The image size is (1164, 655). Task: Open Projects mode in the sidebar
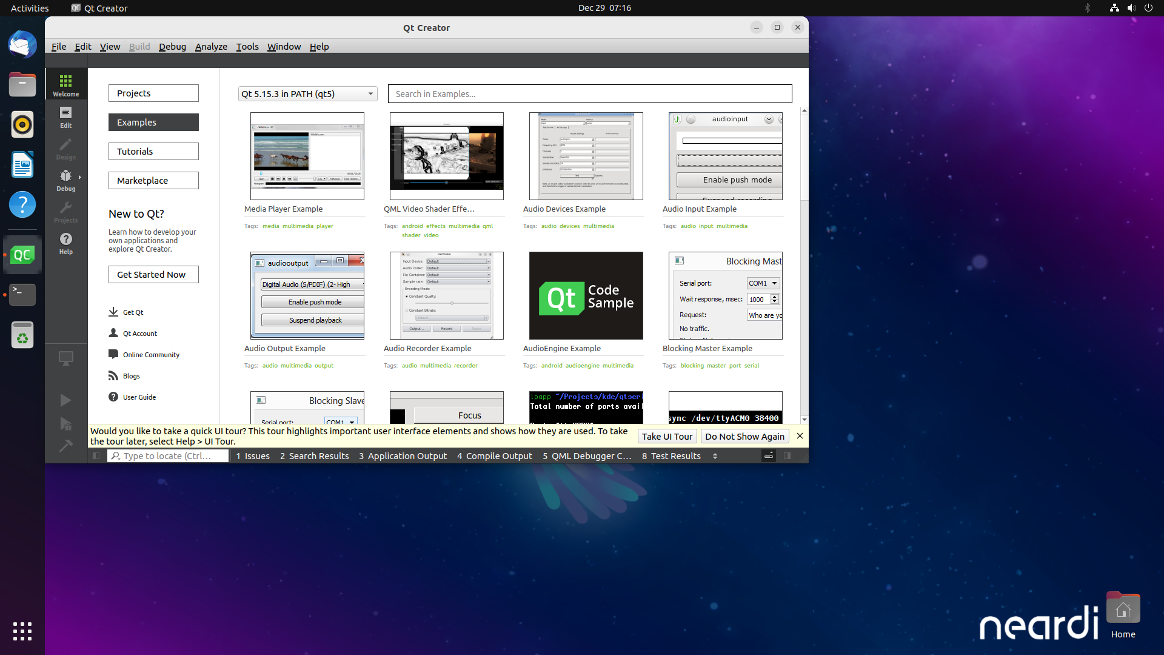(65, 212)
